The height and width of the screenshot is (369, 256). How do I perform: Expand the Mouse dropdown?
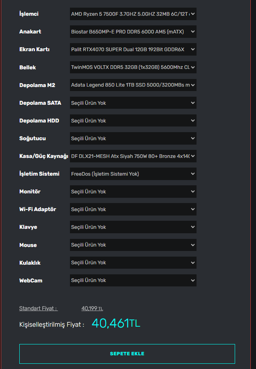pyautogui.click(x=133, y=245)
